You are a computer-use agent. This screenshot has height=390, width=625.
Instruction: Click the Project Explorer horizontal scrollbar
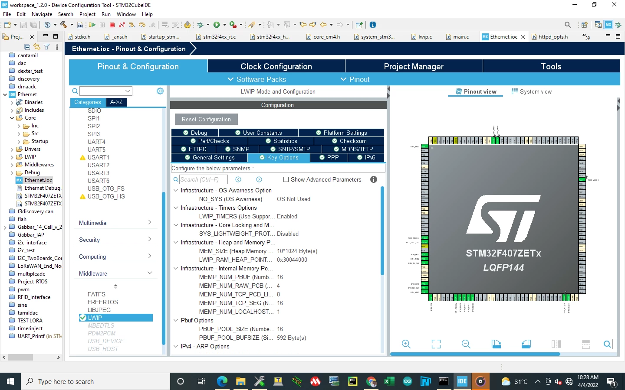[x=20, y=357]
